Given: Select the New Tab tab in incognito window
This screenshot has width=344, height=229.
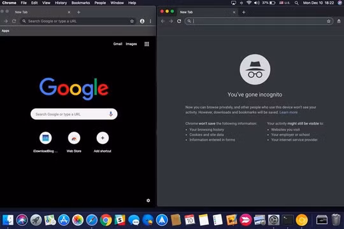Looking at the screenshot, I should [x=207, y=12].
